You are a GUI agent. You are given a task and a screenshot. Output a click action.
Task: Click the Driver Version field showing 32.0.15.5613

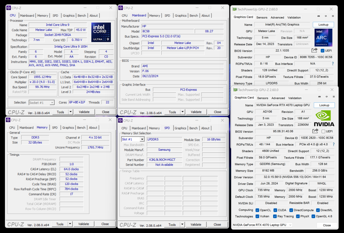coord(295,177)
